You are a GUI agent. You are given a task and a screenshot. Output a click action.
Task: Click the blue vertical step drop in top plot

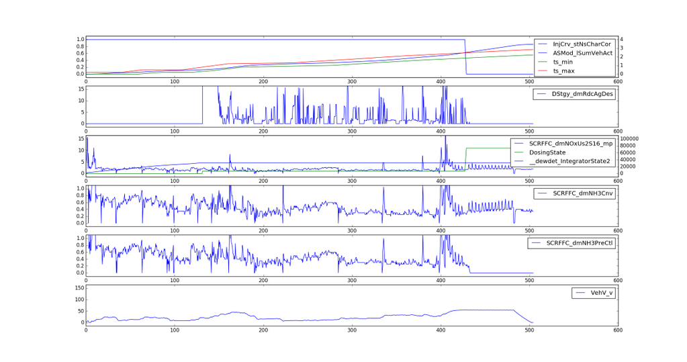tap(466, 57)
